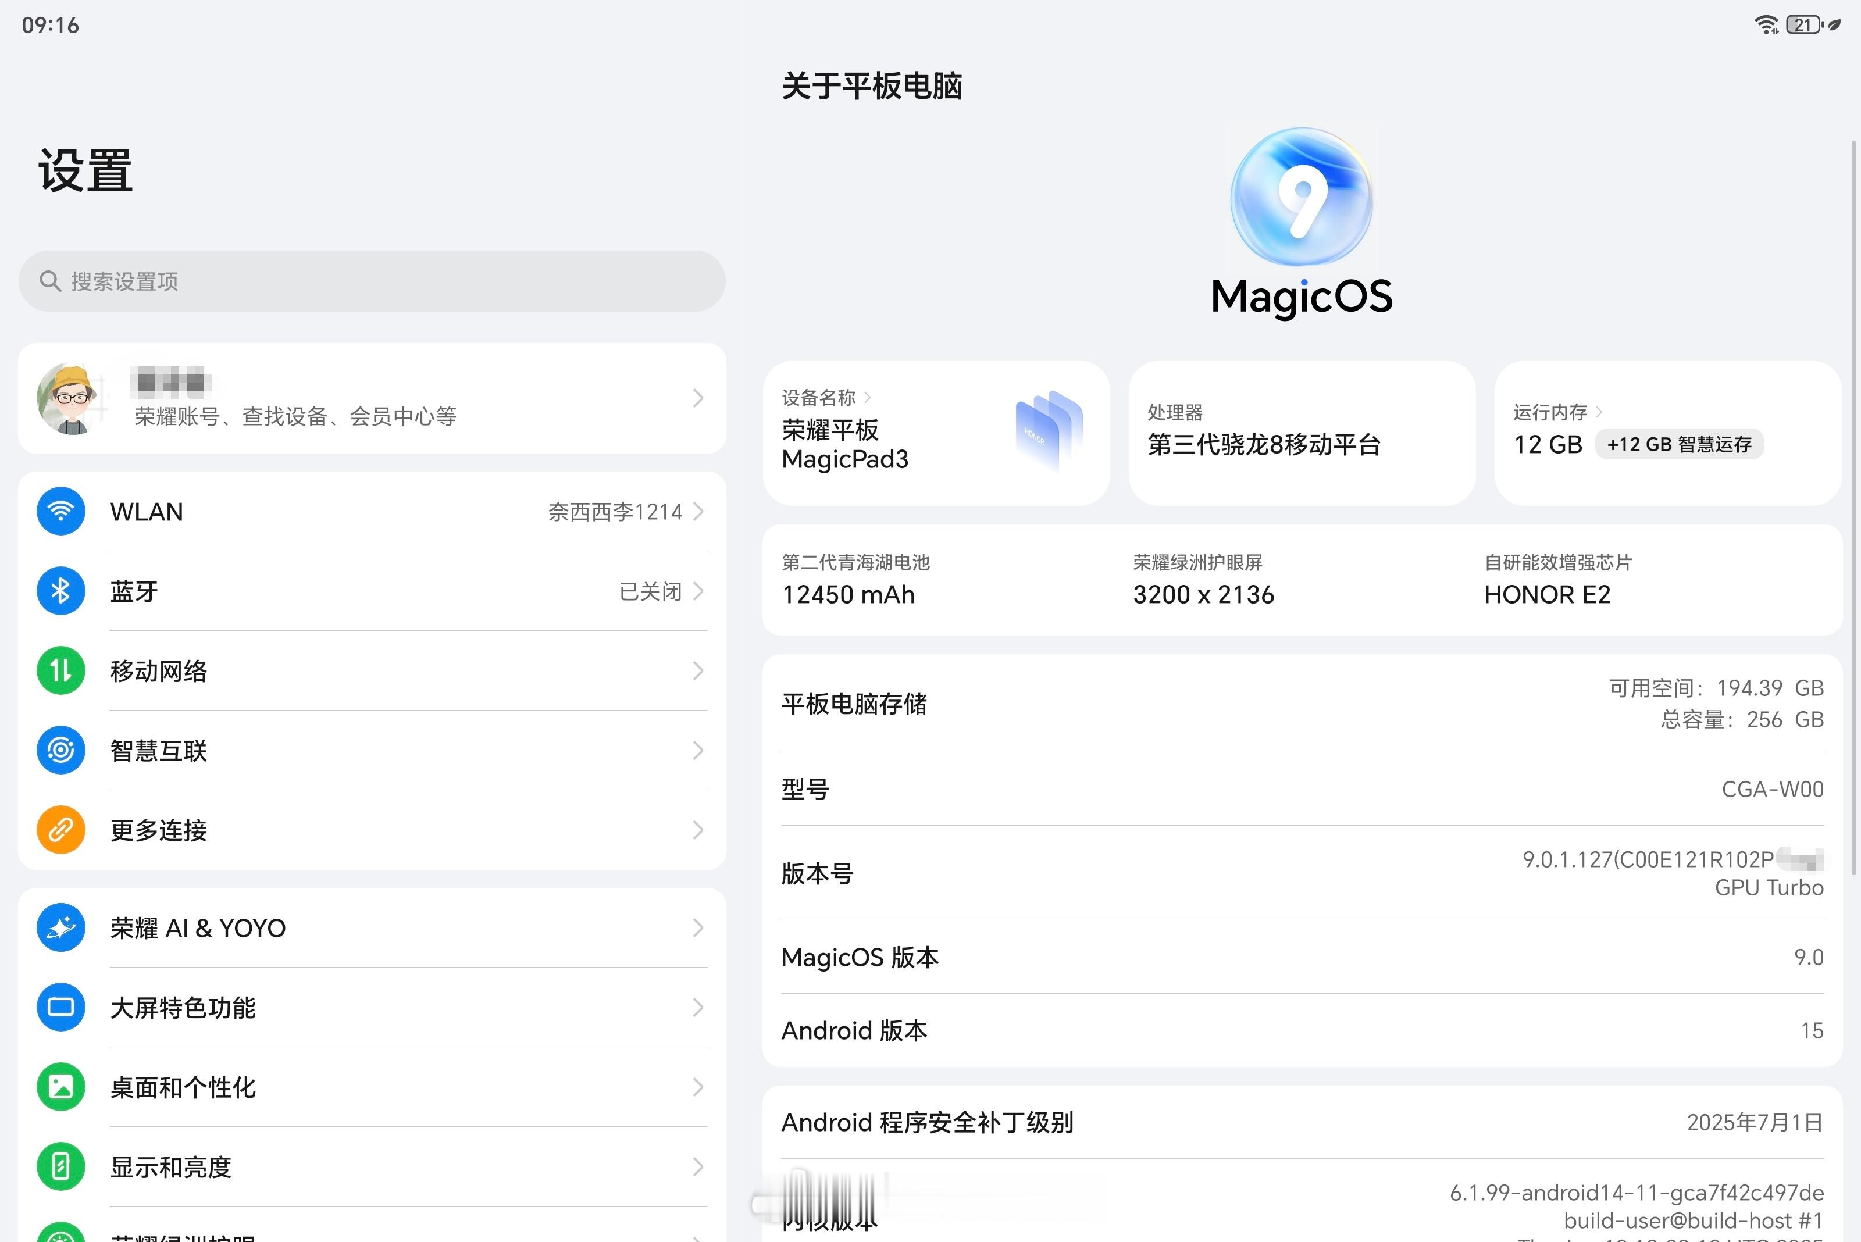Tap the MagicOS 版本 row
1861x1242 pixels.
click(1302, 957)
